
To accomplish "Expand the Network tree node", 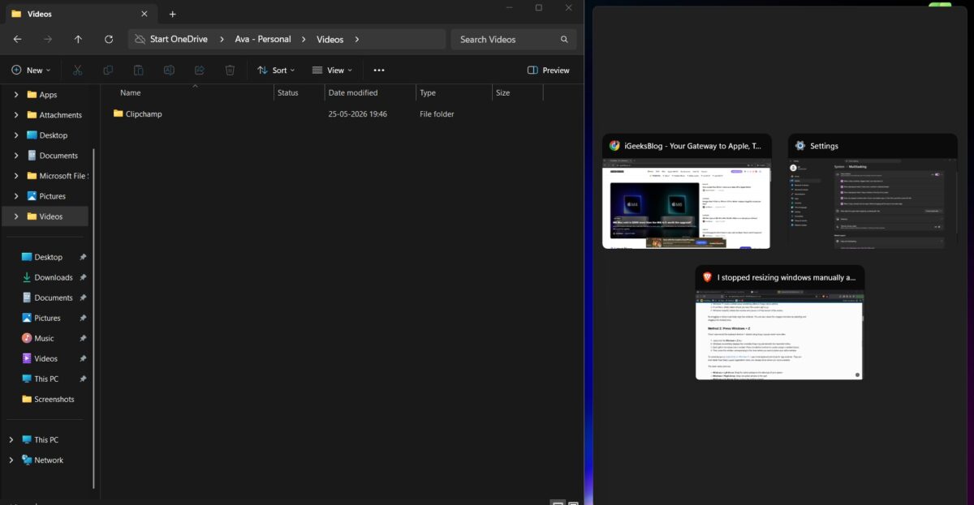I will point(11,460).
